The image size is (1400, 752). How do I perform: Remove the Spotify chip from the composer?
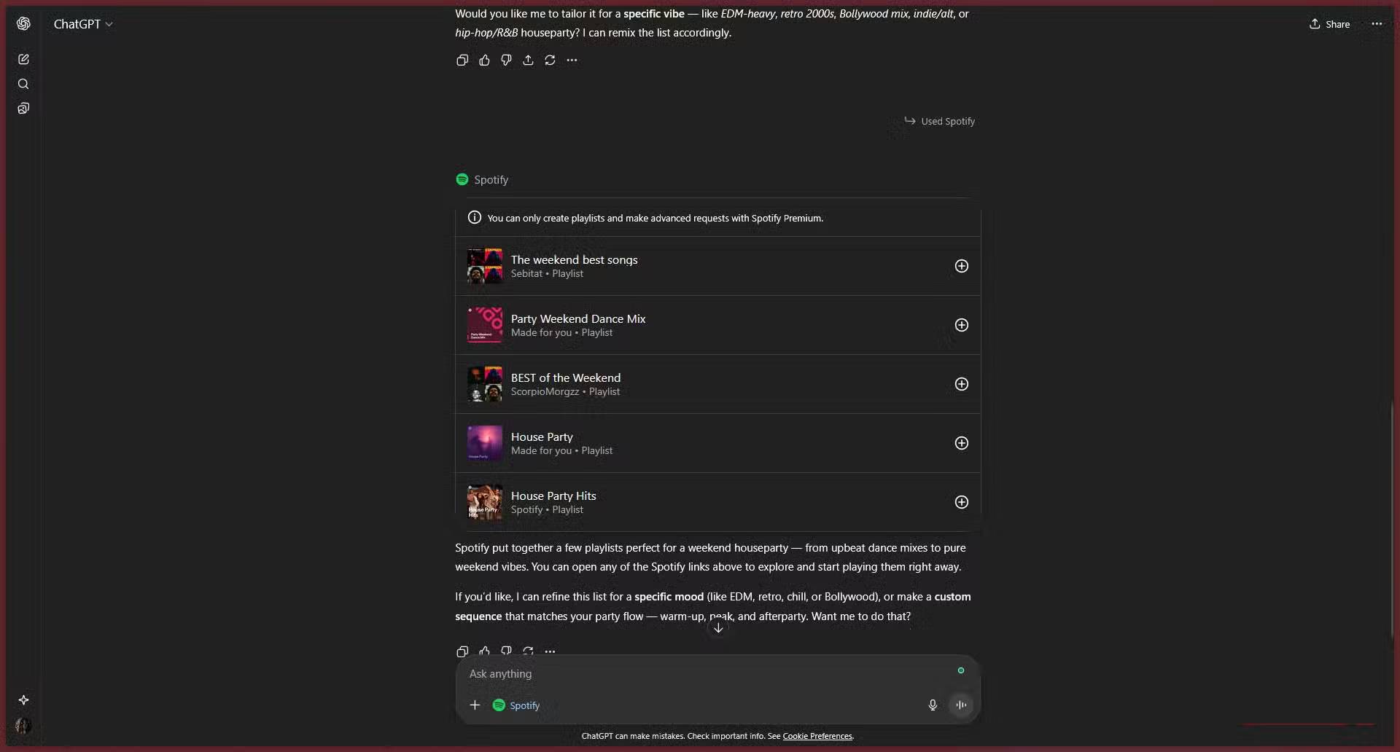pos(516,705)
